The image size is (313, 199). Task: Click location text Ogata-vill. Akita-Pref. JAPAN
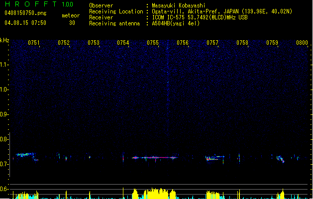(x=195, y=11)
